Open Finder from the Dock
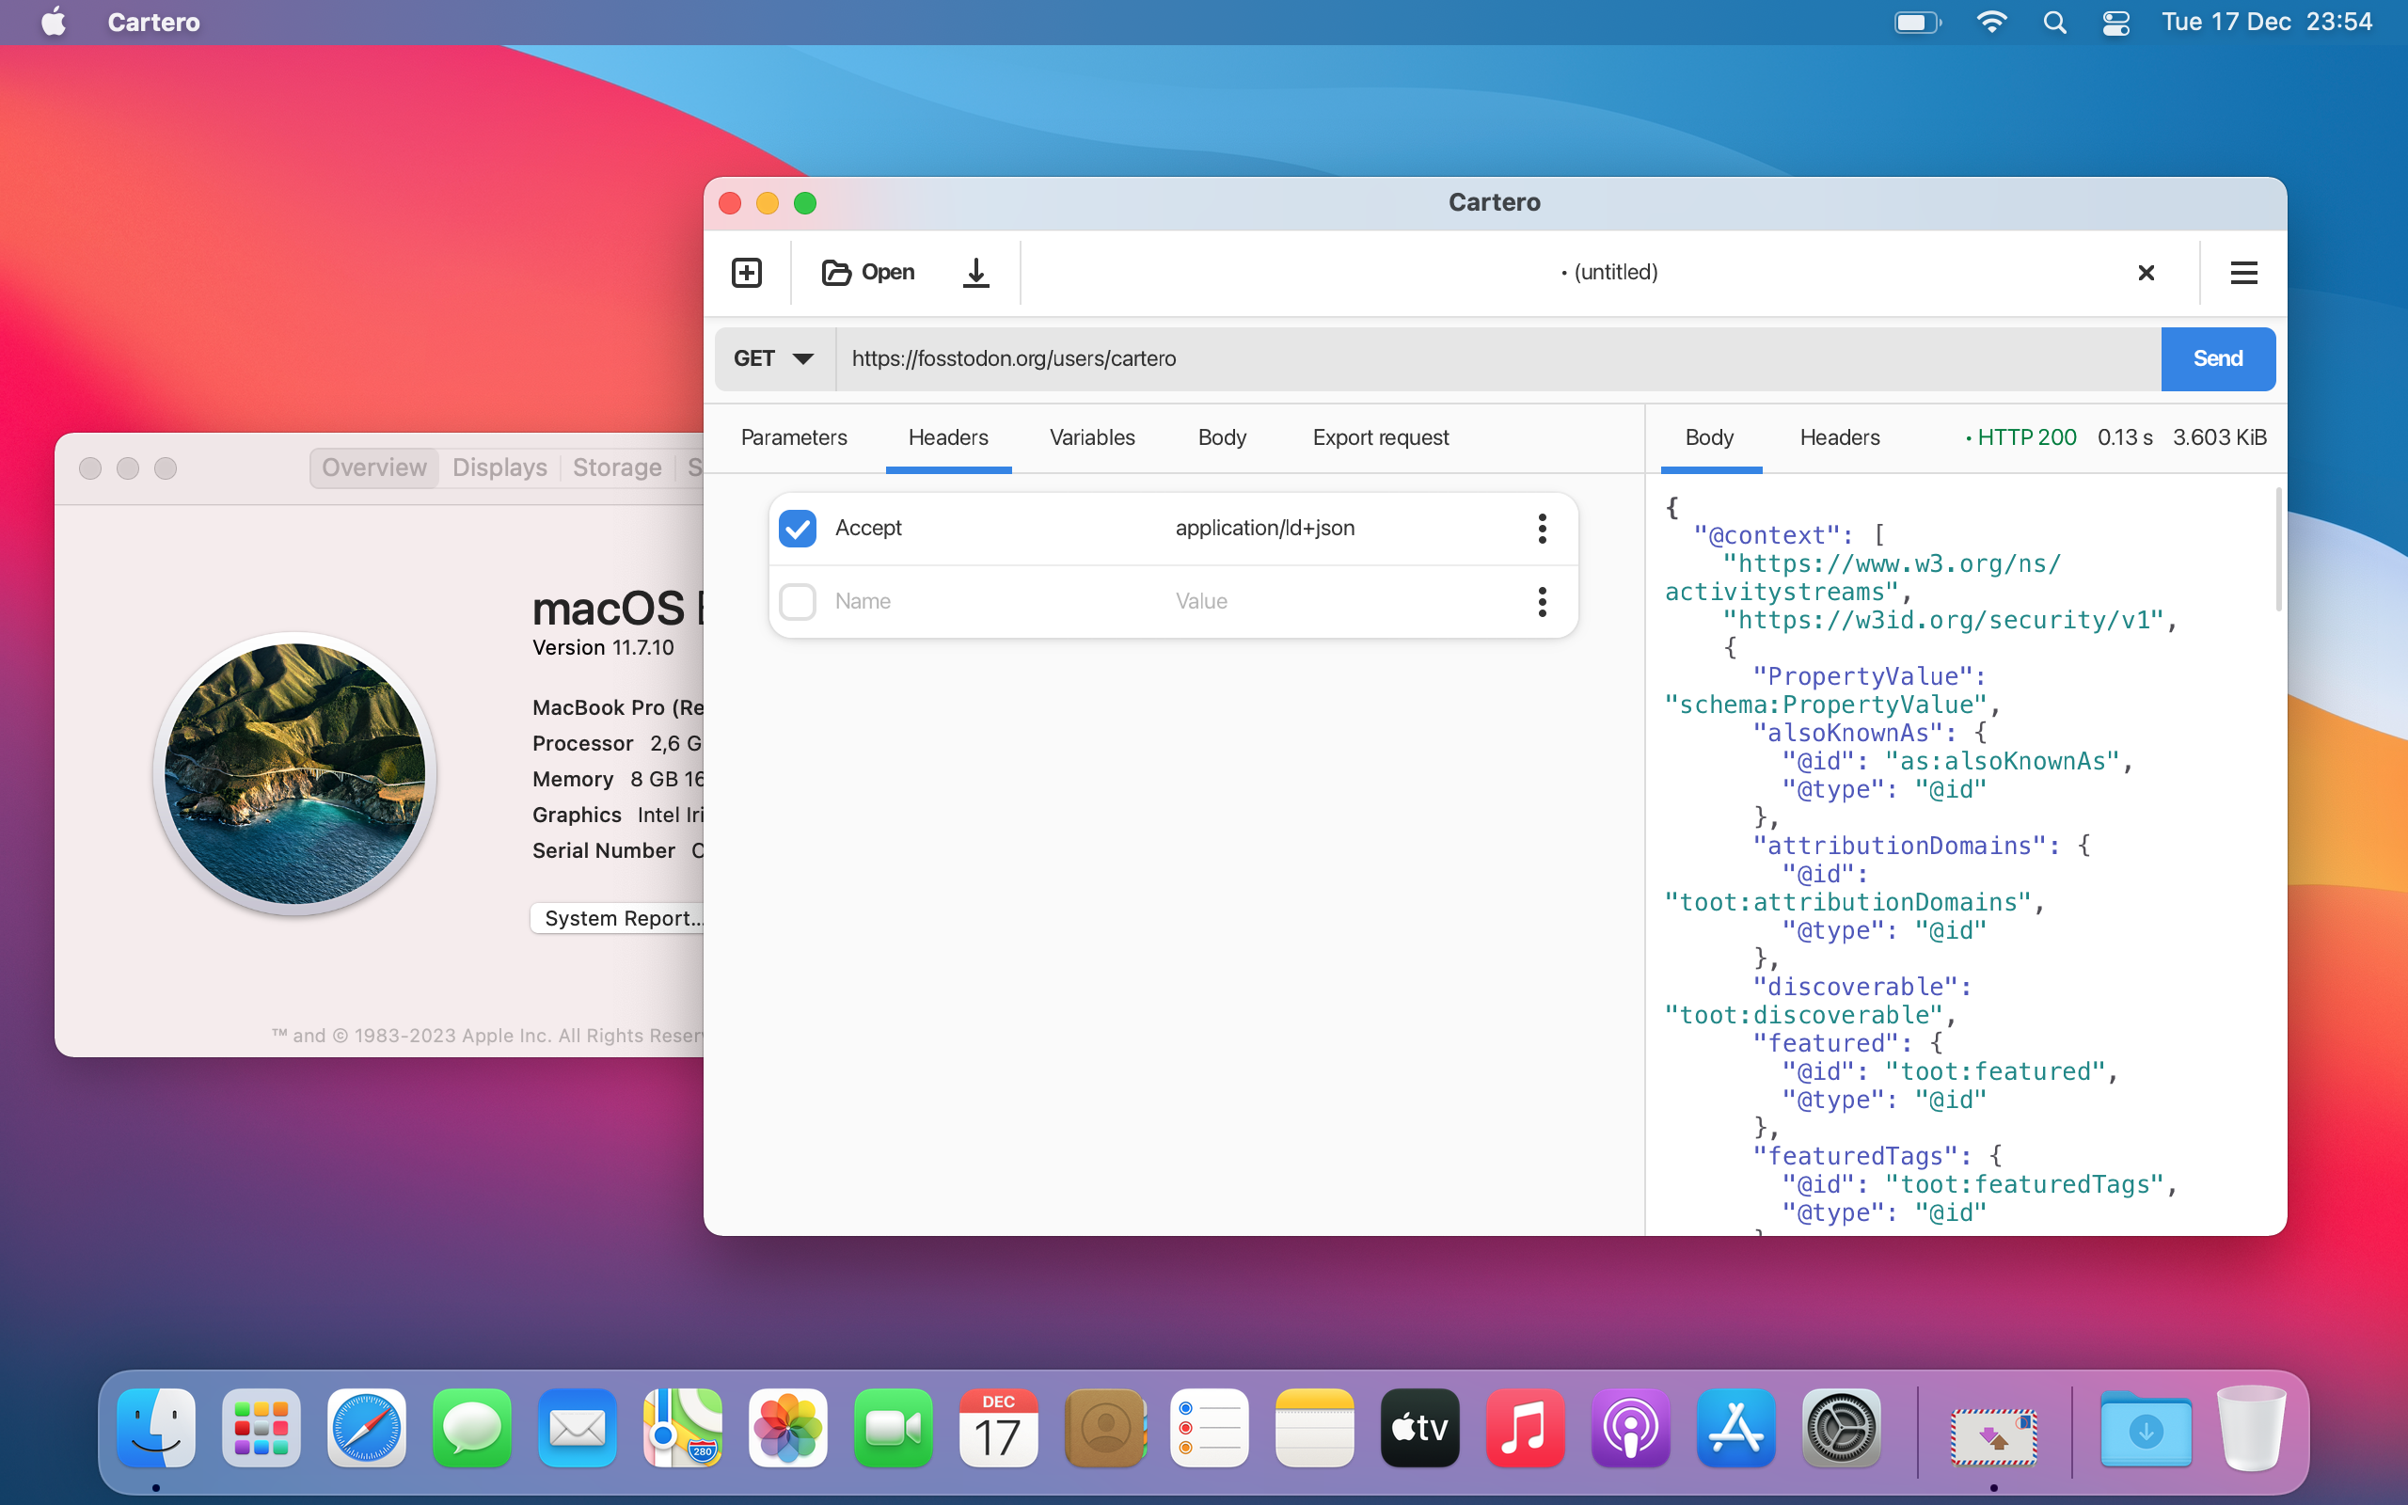This screenshot has width=2408, height=1505. 156,1427
